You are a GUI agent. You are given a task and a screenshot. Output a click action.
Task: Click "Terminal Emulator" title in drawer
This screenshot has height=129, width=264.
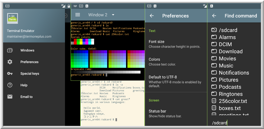point(21,31)
